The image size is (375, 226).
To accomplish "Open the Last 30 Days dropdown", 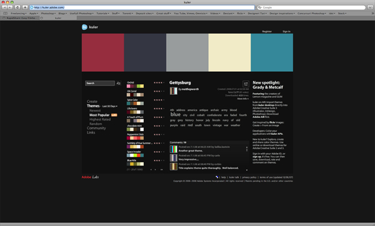I will (110, 106).
